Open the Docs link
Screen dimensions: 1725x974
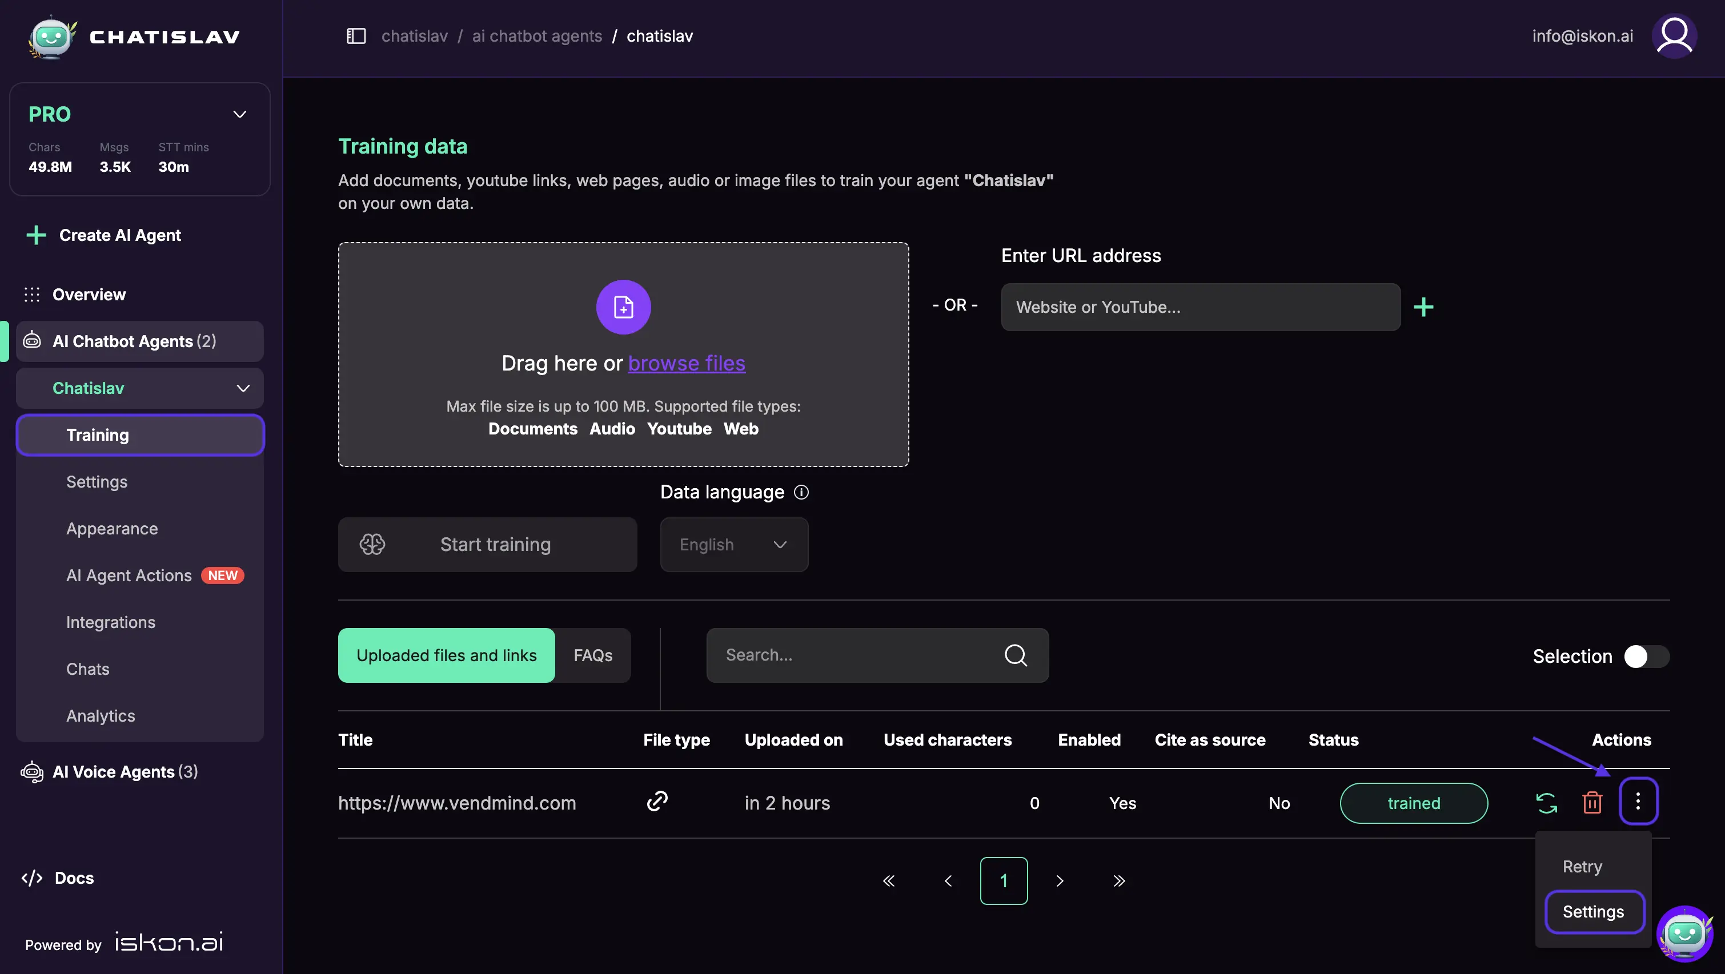pyautogui.click(x=74, y=878)
